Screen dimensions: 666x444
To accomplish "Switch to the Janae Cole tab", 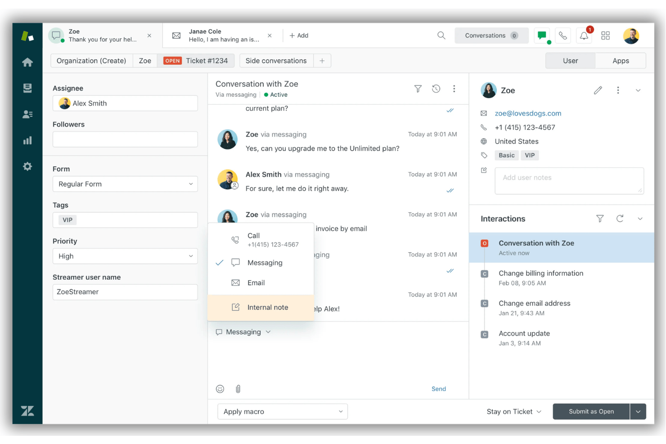I will 223,36.
